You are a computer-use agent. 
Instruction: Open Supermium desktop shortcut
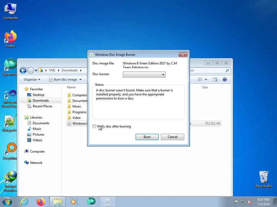10,67
